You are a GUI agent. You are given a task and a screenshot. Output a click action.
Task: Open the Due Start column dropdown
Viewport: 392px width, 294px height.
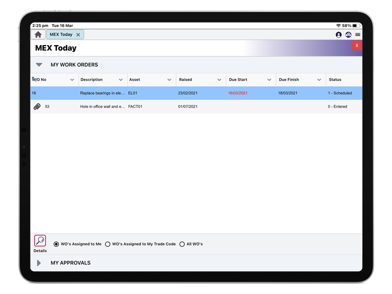[269, 80]
